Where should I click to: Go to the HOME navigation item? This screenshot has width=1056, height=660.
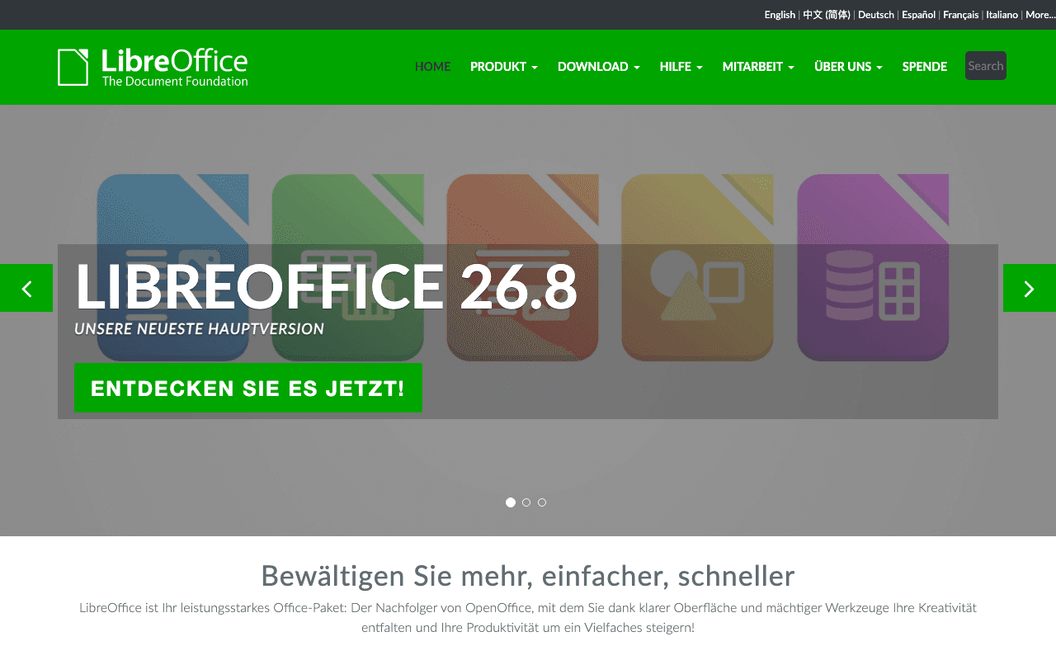(x=433, y=67)
